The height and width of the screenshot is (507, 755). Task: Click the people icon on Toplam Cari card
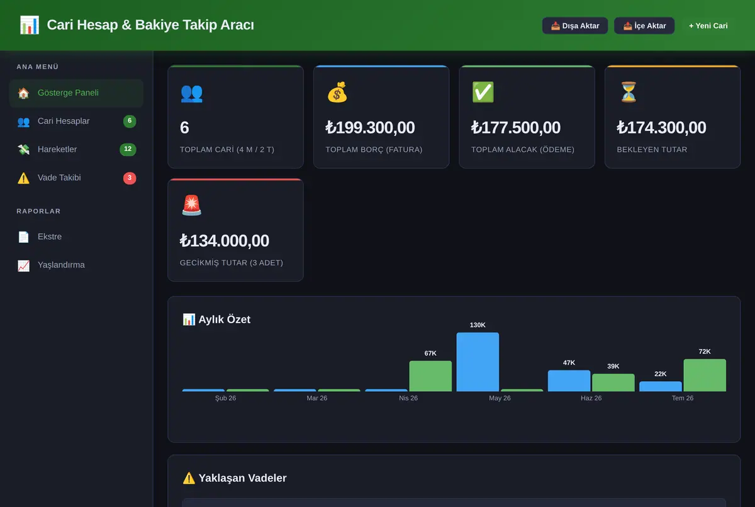coord(191,92)
